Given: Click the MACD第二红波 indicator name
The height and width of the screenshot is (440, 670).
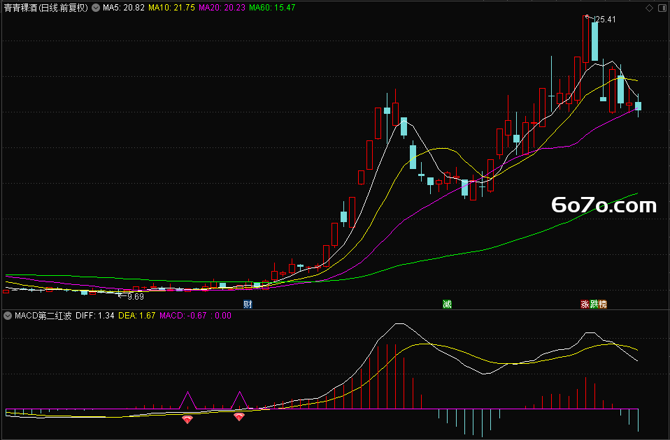Looking at the screenshot, I should click(x=43, y=316).
